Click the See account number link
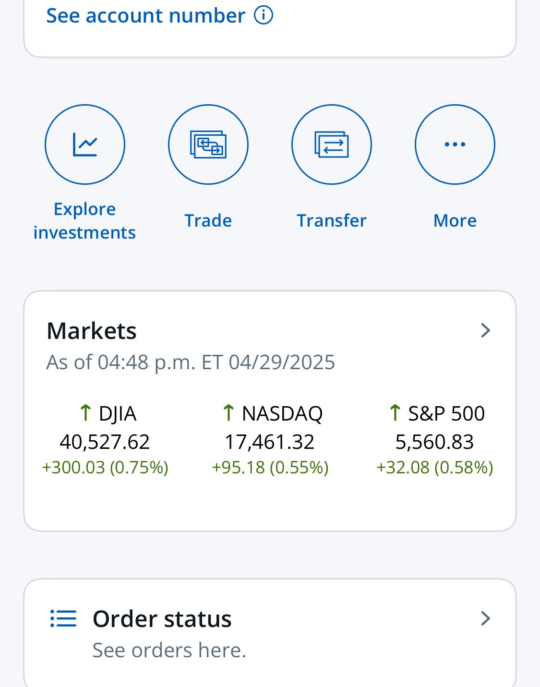 (x=145, y=16)
